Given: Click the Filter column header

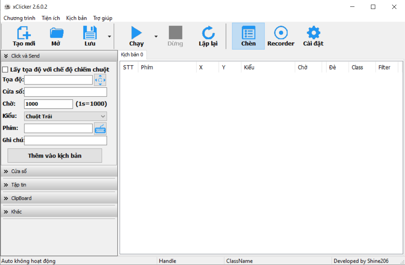Looking at the screenshot, I should point(387,68).
